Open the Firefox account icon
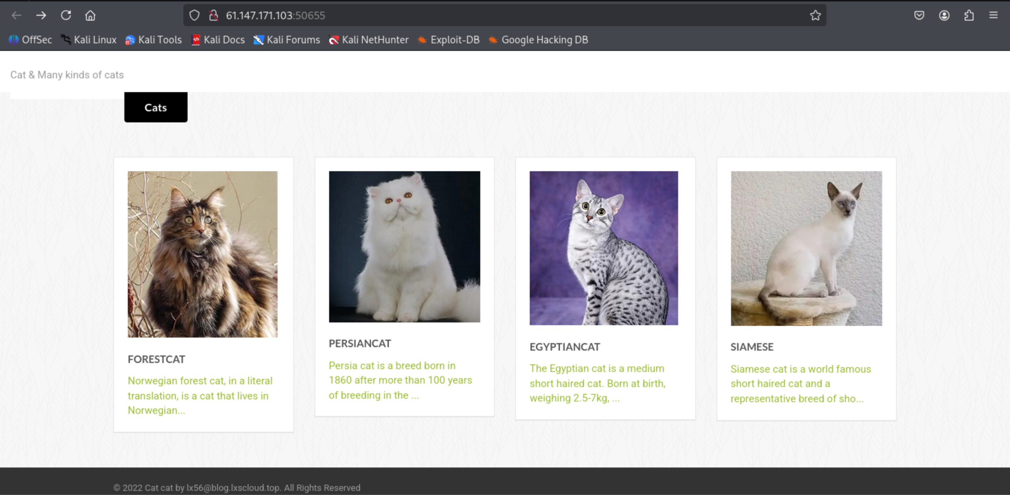Screen dimensions: 1010x495 (x=944, y=15)
